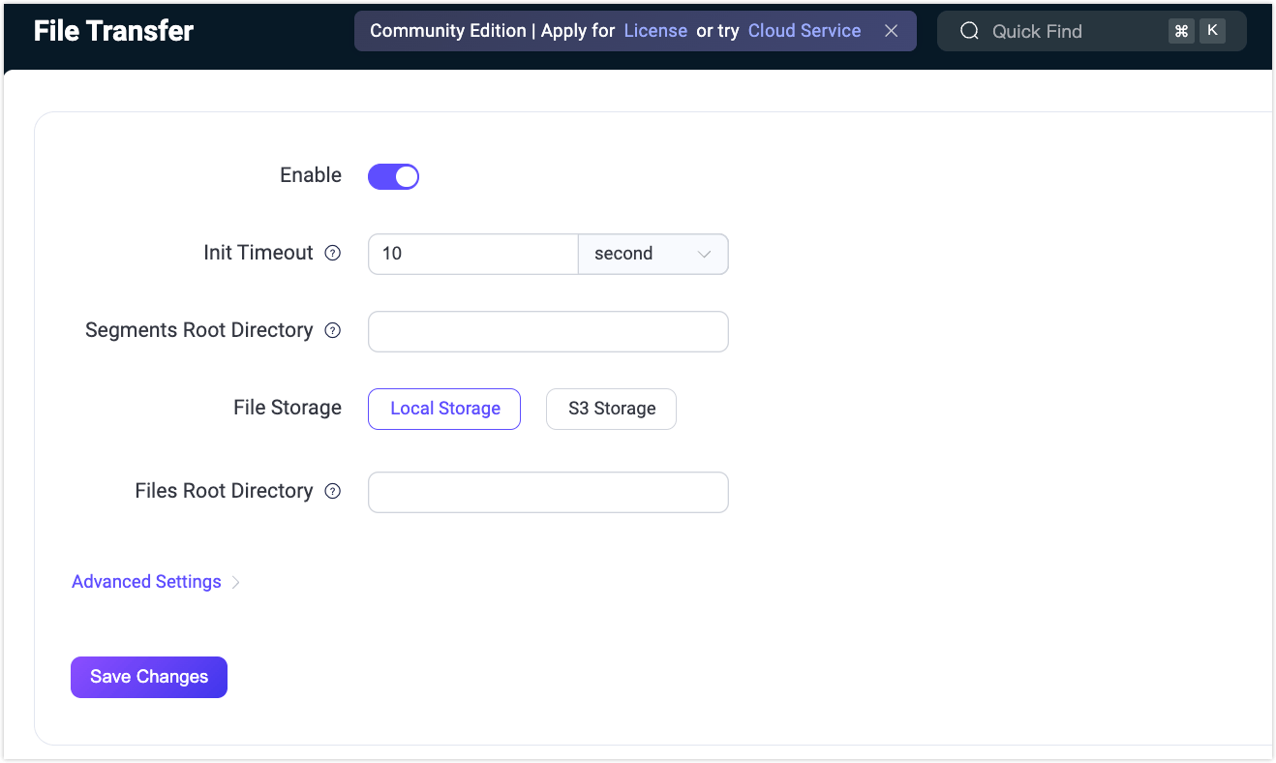1276x763 pixels.
Task: Click the Quick Find search bar
Action: [1065, 30]
